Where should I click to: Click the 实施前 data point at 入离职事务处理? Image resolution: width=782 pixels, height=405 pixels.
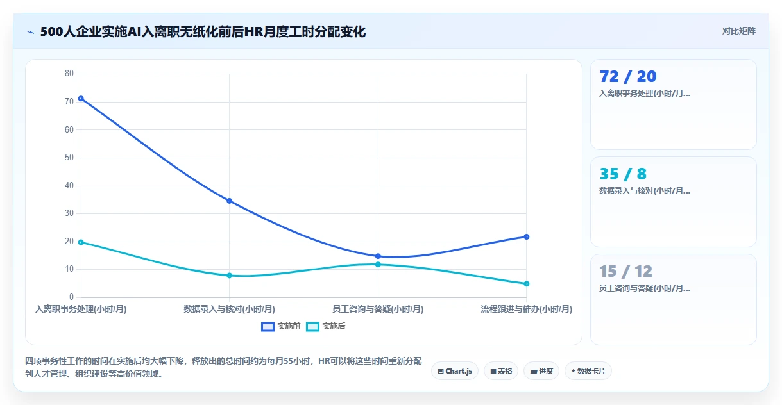81,98
